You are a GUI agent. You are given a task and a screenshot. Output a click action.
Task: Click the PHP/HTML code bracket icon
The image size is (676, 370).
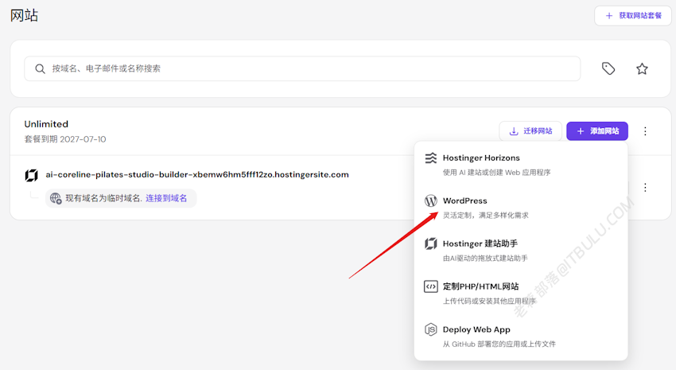[x=431, y=286]
